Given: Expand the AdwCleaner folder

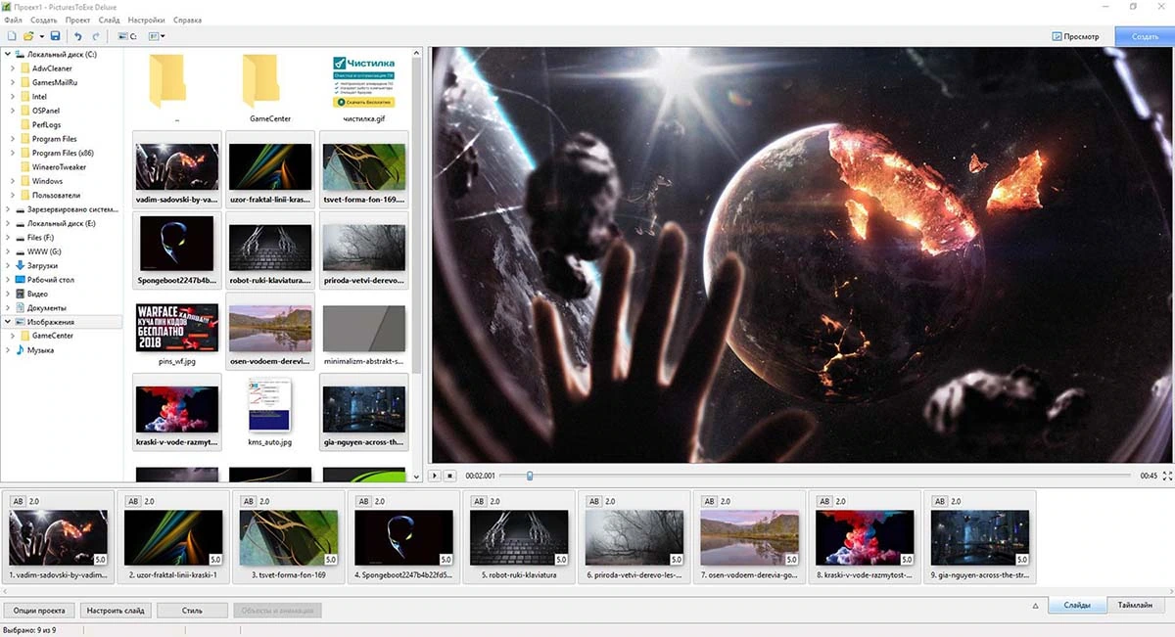Looking at the screenshot, I should point(13,68).
